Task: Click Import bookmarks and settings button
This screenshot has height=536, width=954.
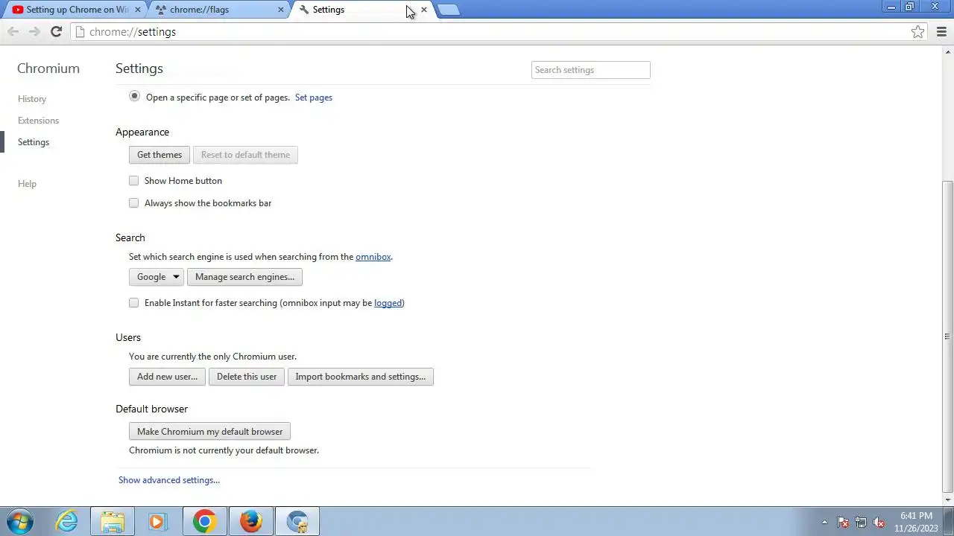Action: click(361, 377)
